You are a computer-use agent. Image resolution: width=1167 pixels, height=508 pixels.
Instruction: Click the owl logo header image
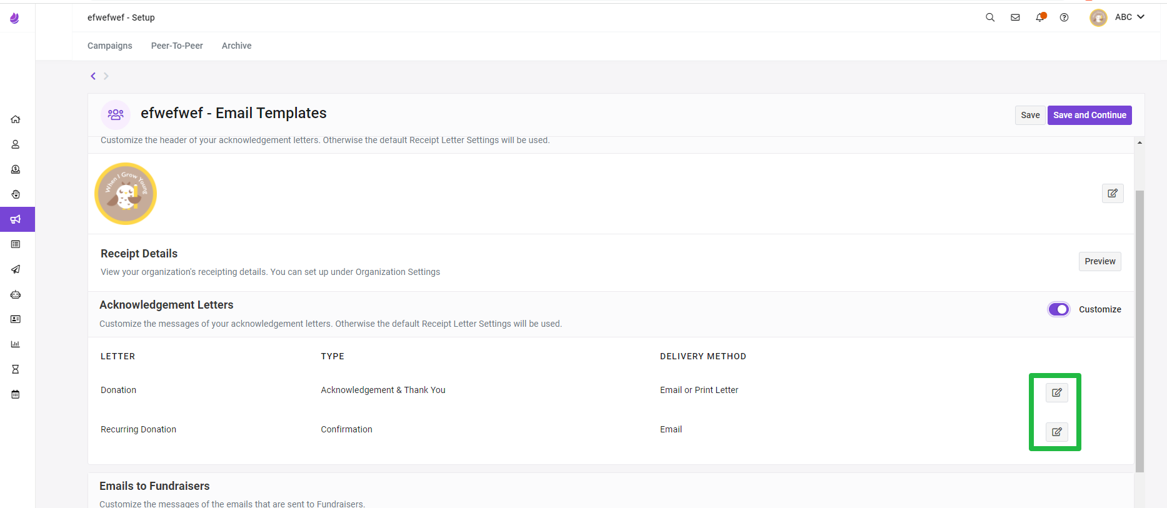126,194
